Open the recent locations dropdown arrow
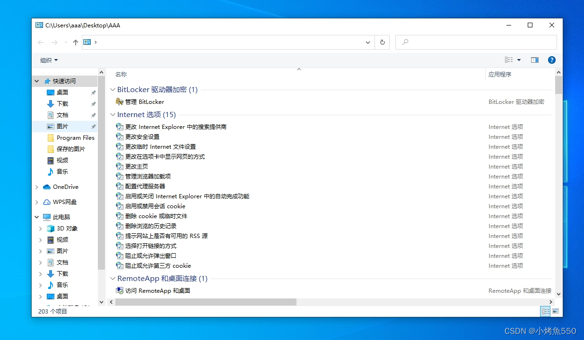Viewport: 584px width, 340px height. coord(66,42)
